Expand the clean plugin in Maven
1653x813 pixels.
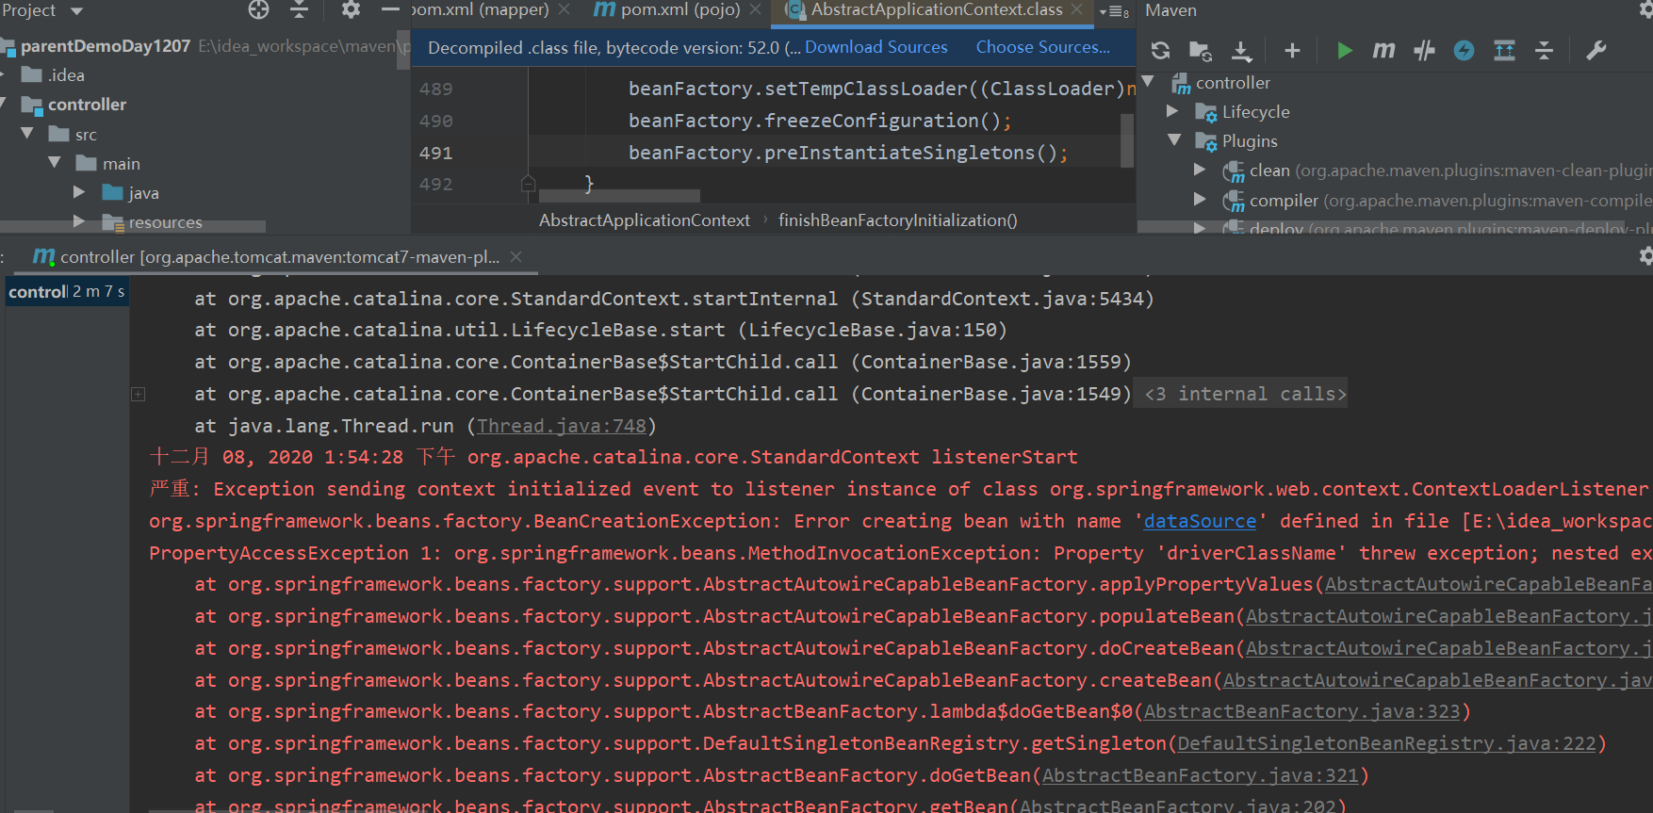tap(1199, 170)
